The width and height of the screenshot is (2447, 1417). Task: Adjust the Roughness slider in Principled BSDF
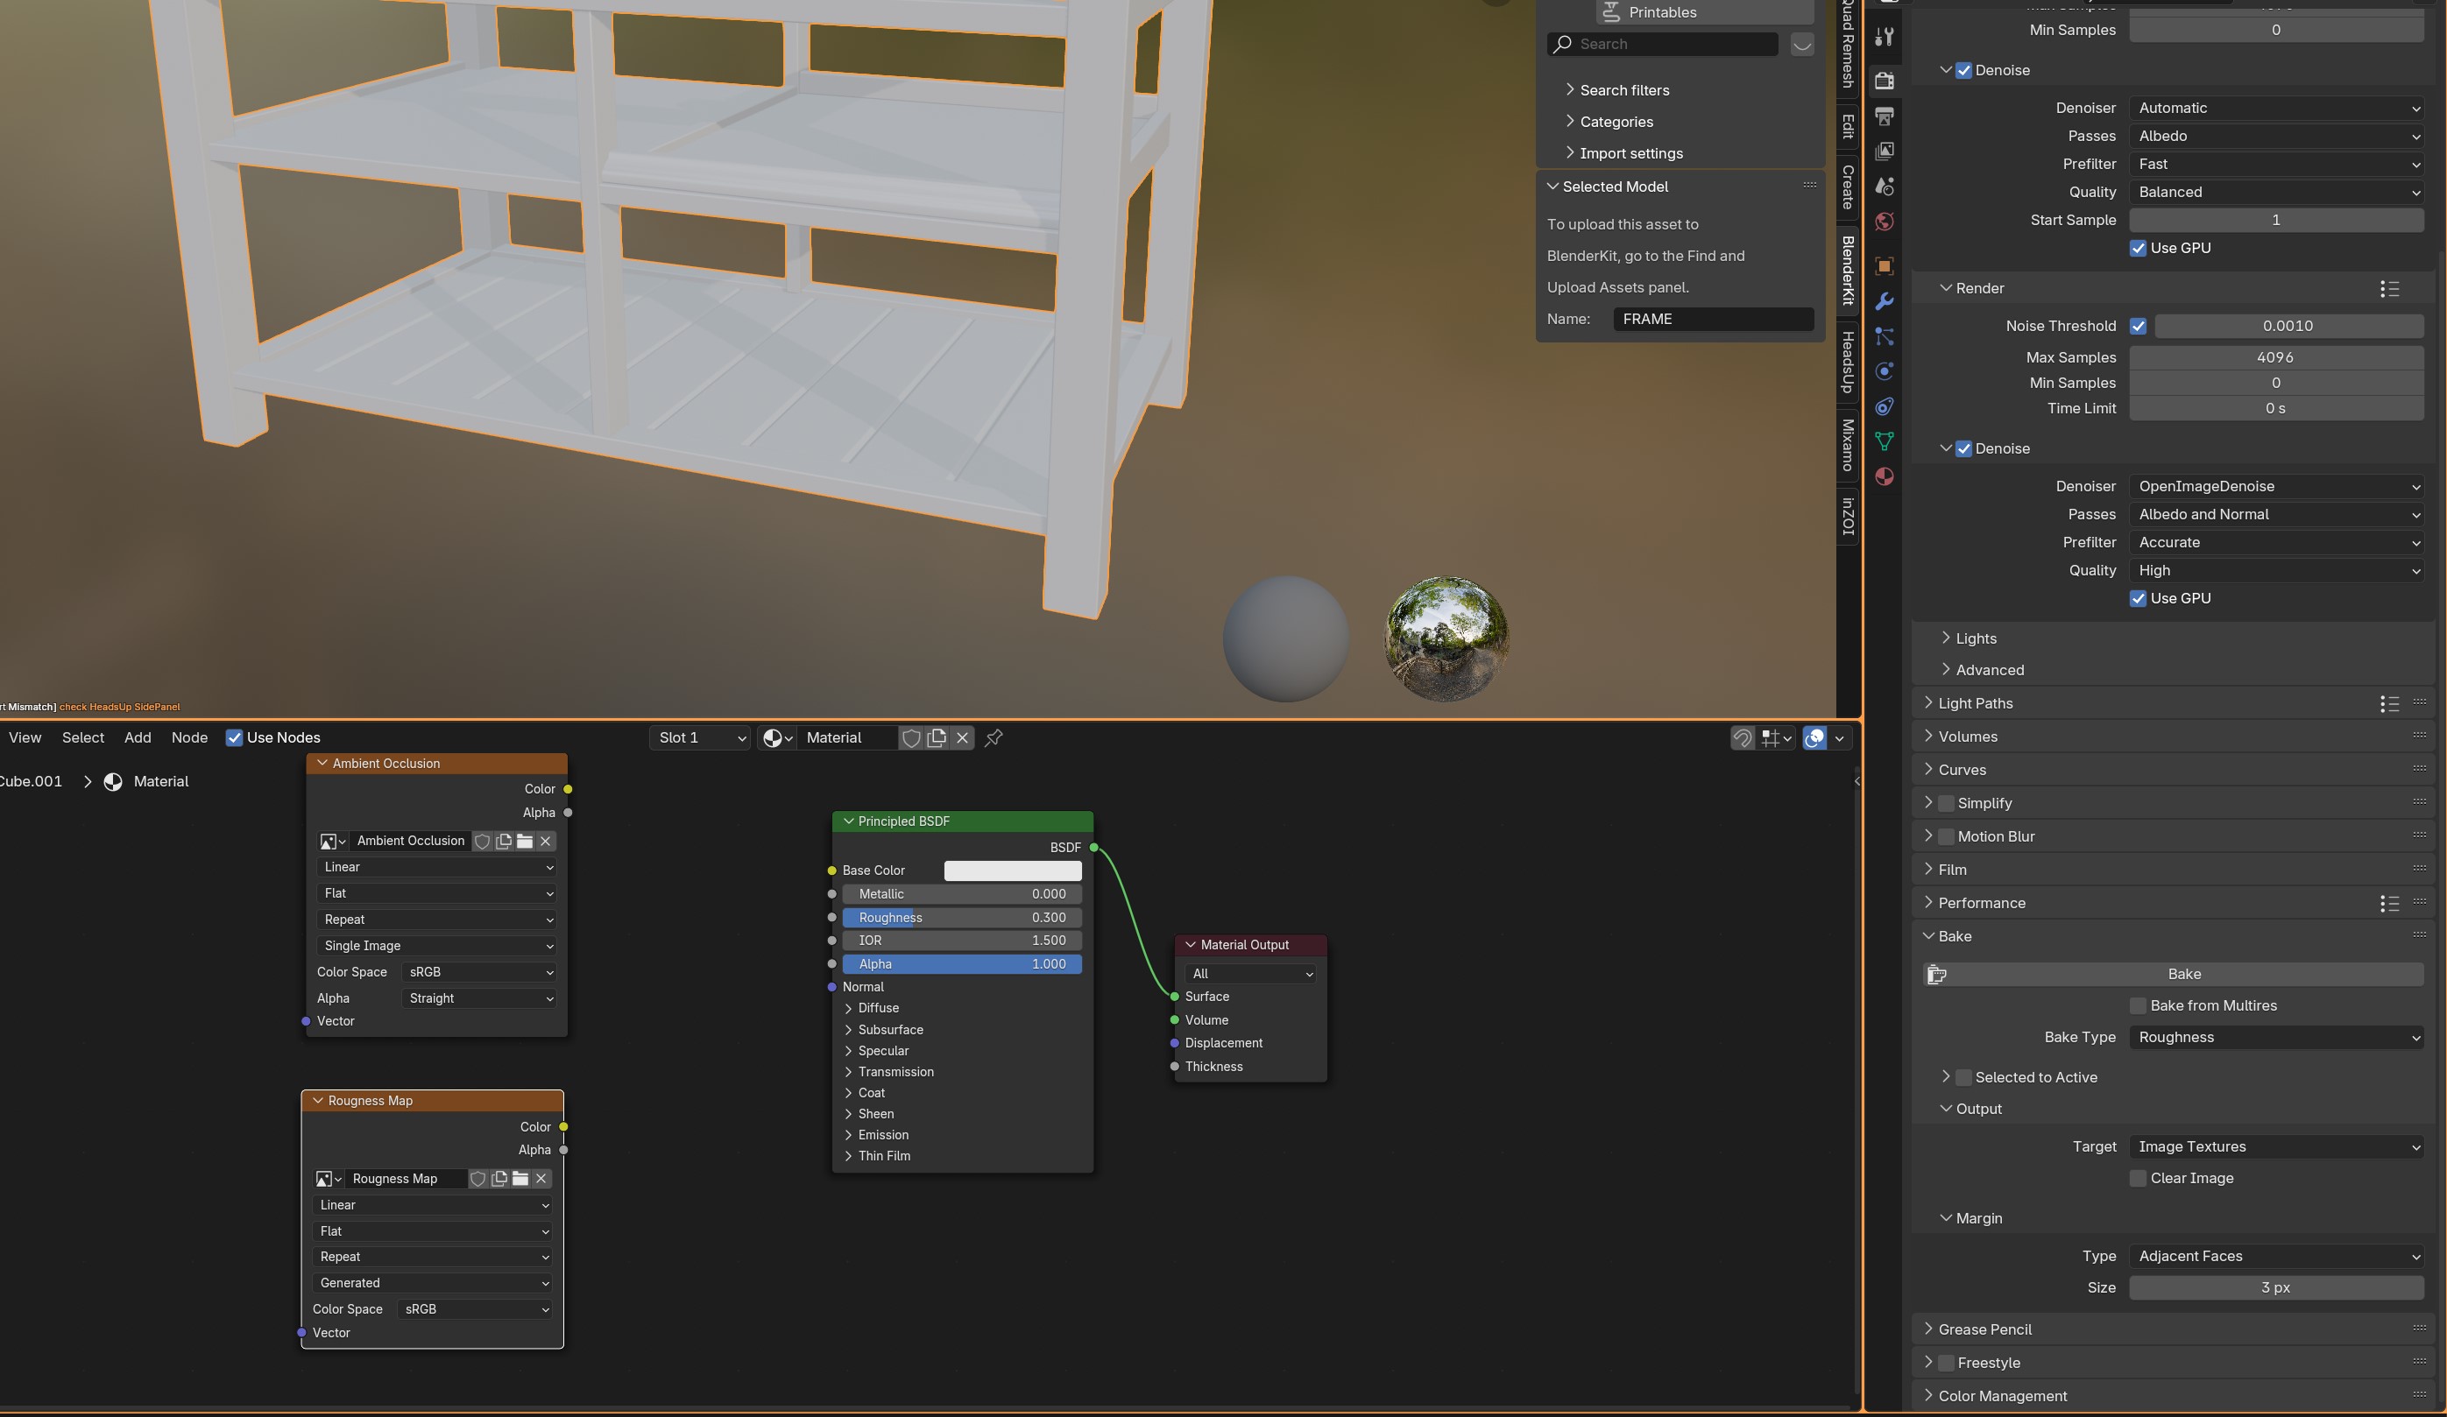tap(961, 917)
